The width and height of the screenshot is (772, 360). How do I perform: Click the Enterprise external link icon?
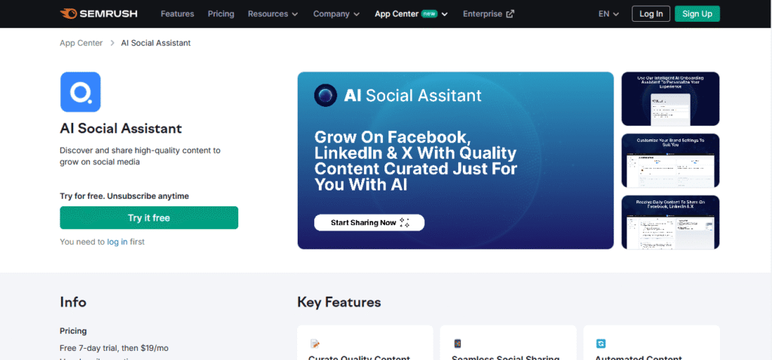(x=510, y=14)
